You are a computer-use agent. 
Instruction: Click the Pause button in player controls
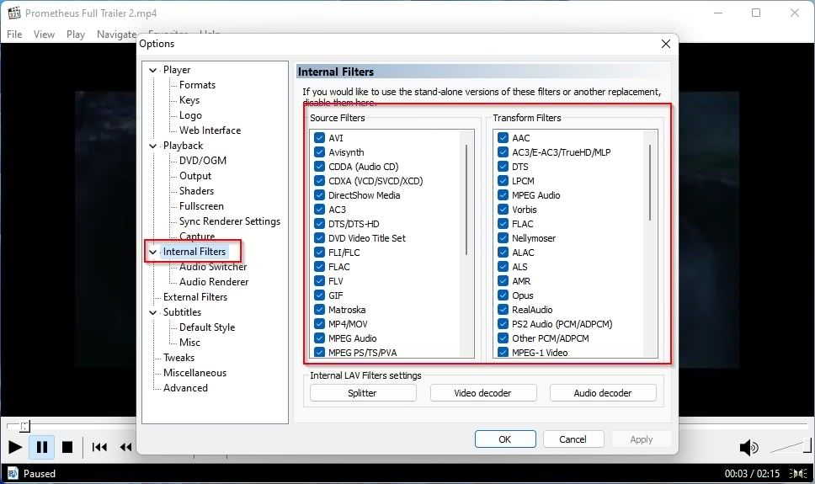(42, 447)
